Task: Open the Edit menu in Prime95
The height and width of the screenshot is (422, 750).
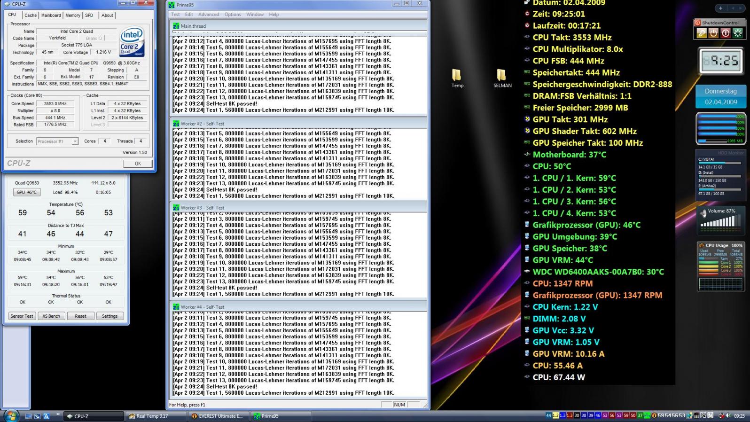Action: pyautogui.click(x=189, y=15)
